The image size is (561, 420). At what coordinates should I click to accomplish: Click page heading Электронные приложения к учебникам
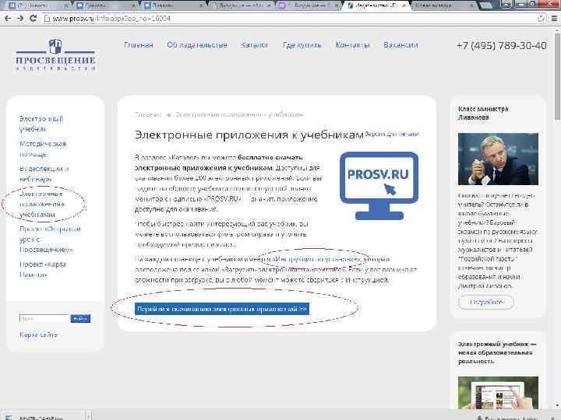coord(249,135)
